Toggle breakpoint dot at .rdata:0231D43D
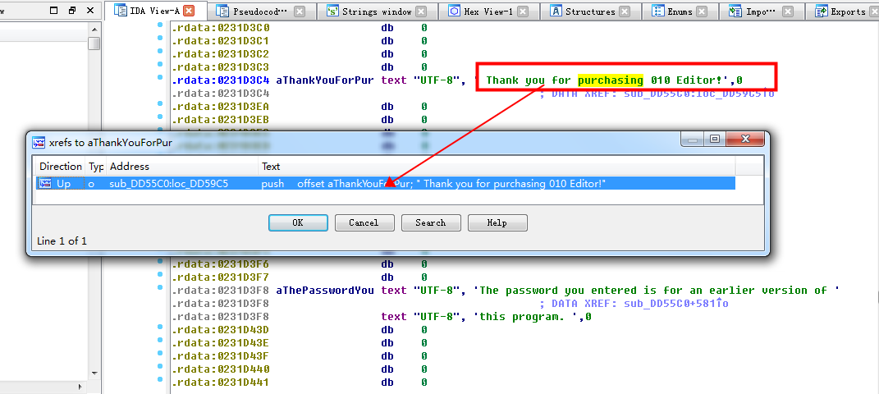 pyautogui.click(x=160, y=328)
